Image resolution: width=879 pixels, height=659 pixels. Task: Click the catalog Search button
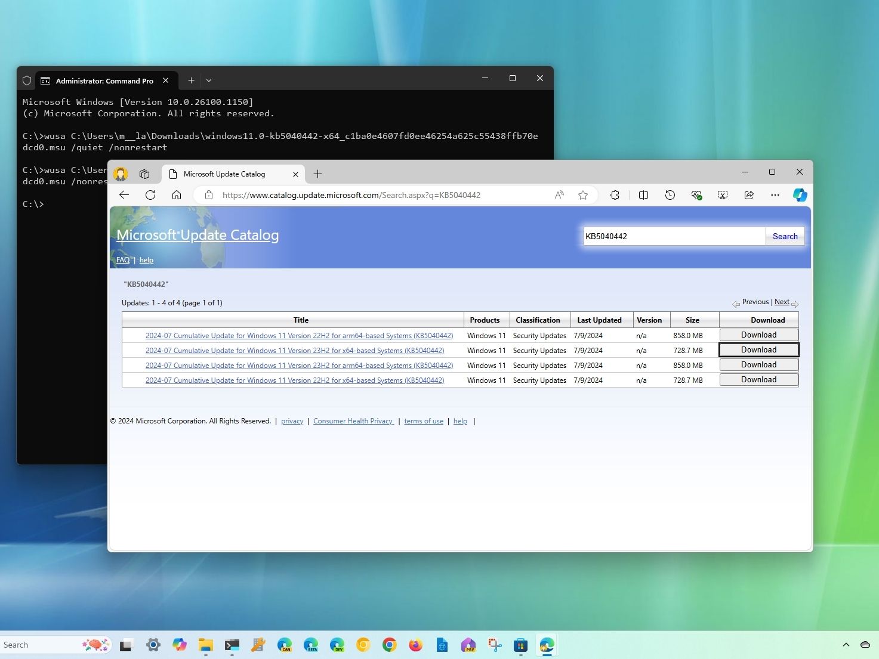tap(785, 236)
